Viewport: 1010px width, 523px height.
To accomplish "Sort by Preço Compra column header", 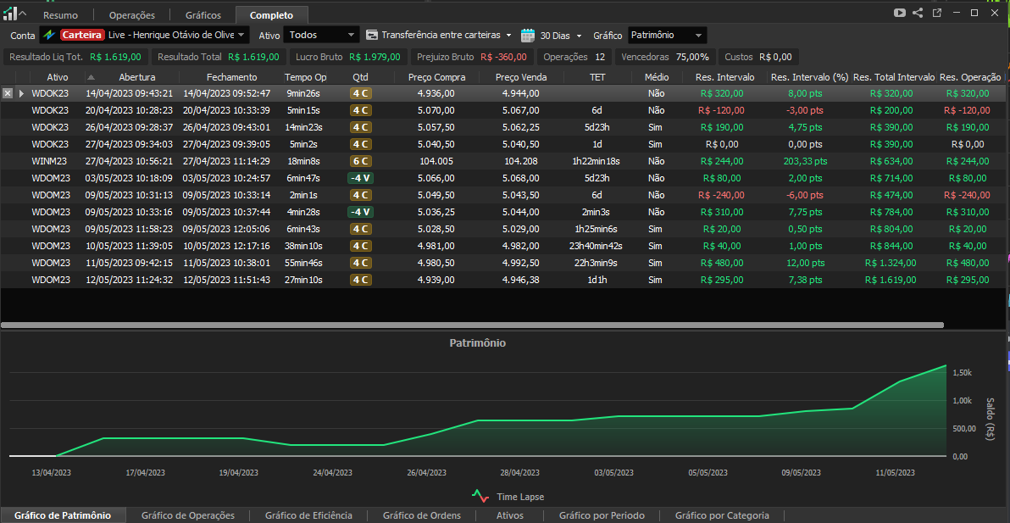I will click(436, 77).
